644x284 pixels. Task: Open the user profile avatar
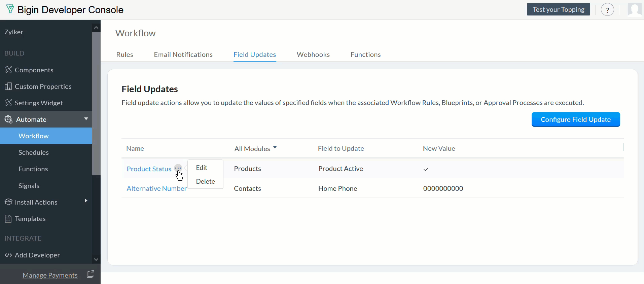click(635, 9)
